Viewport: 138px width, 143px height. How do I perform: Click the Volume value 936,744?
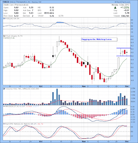coord(125,16)
